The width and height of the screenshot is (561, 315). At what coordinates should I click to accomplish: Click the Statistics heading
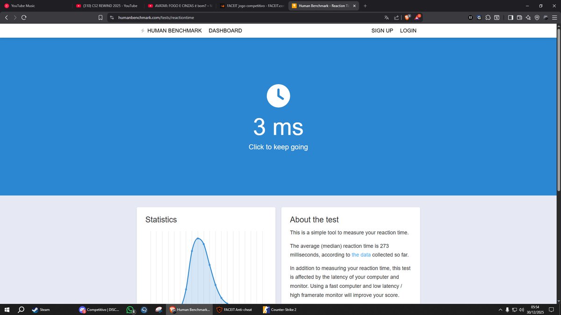click(161, 220)
